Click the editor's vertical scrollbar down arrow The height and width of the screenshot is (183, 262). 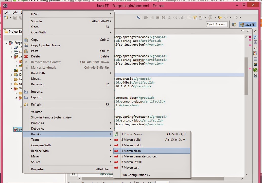pyautogui.click(x=246, y=174)
